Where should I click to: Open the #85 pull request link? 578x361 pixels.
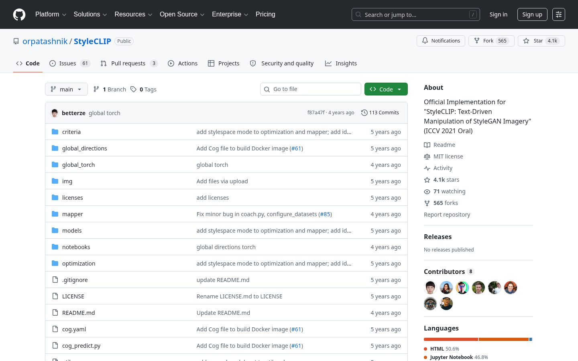pyautogui.click(x=325, y=214)
